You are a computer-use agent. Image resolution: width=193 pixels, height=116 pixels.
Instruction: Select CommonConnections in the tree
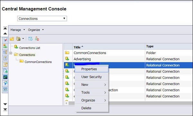point(38,62)
